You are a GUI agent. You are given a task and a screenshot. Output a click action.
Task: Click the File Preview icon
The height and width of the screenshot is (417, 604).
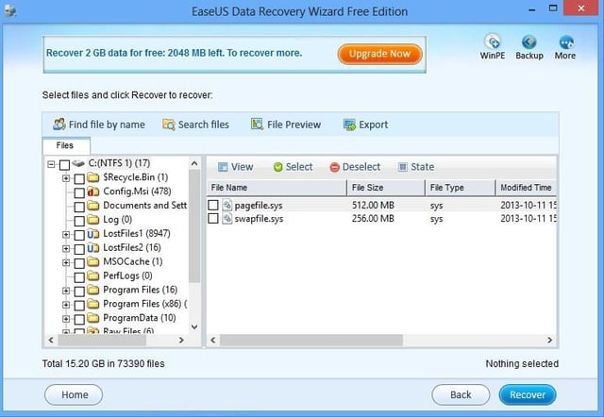click(x=257, y=124)
